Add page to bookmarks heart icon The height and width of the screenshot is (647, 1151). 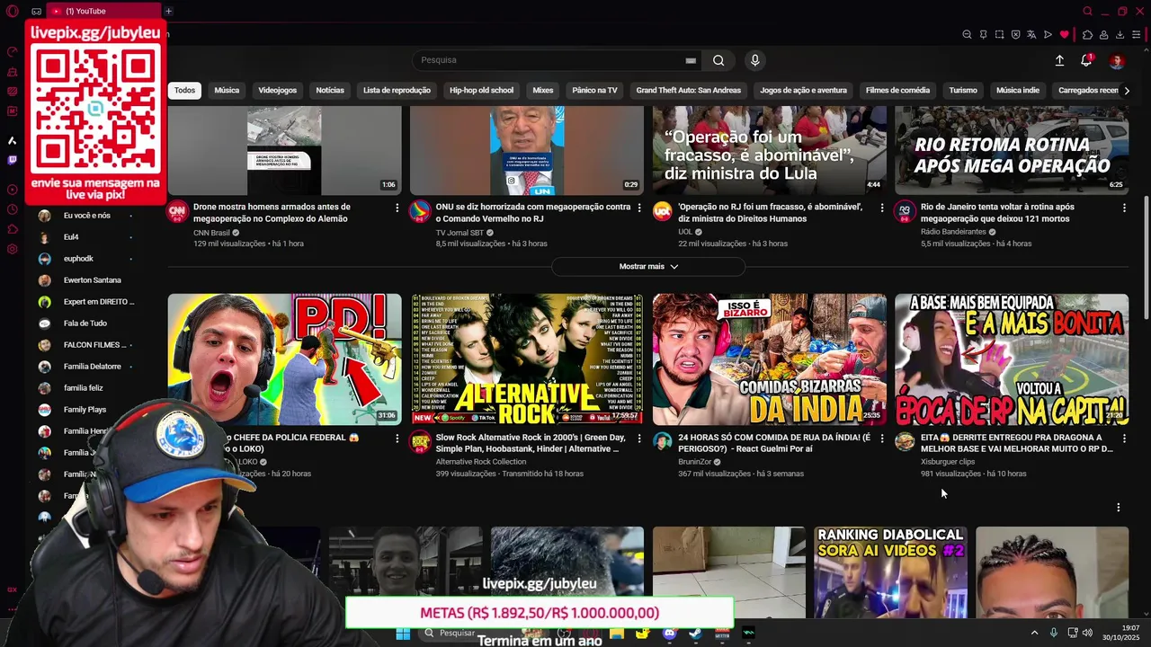(1065, 35)
